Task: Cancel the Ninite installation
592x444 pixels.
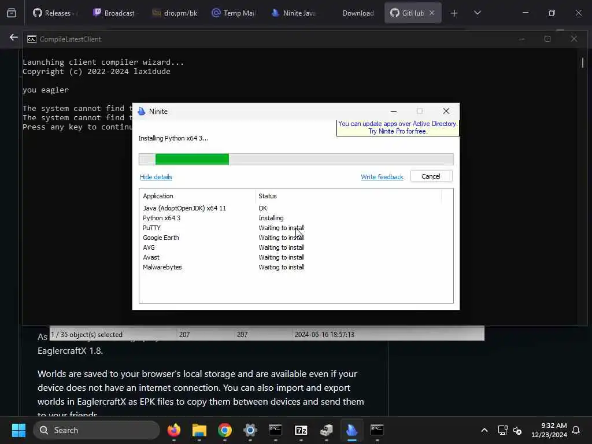Action: [431, 176]
